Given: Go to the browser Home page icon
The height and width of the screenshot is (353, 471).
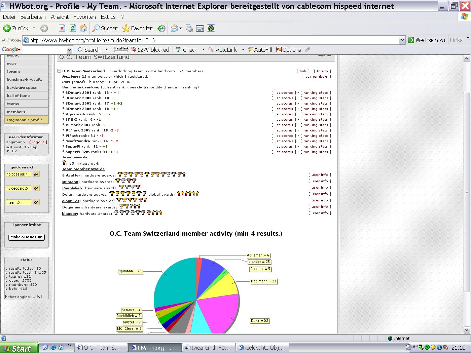Looking at the screenshot, I should pyautogui.click(x=83, y=29).
